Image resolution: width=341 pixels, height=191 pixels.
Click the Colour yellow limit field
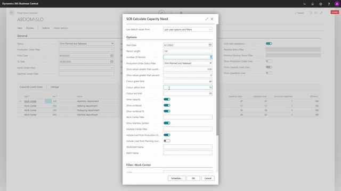tap(188, 87)
